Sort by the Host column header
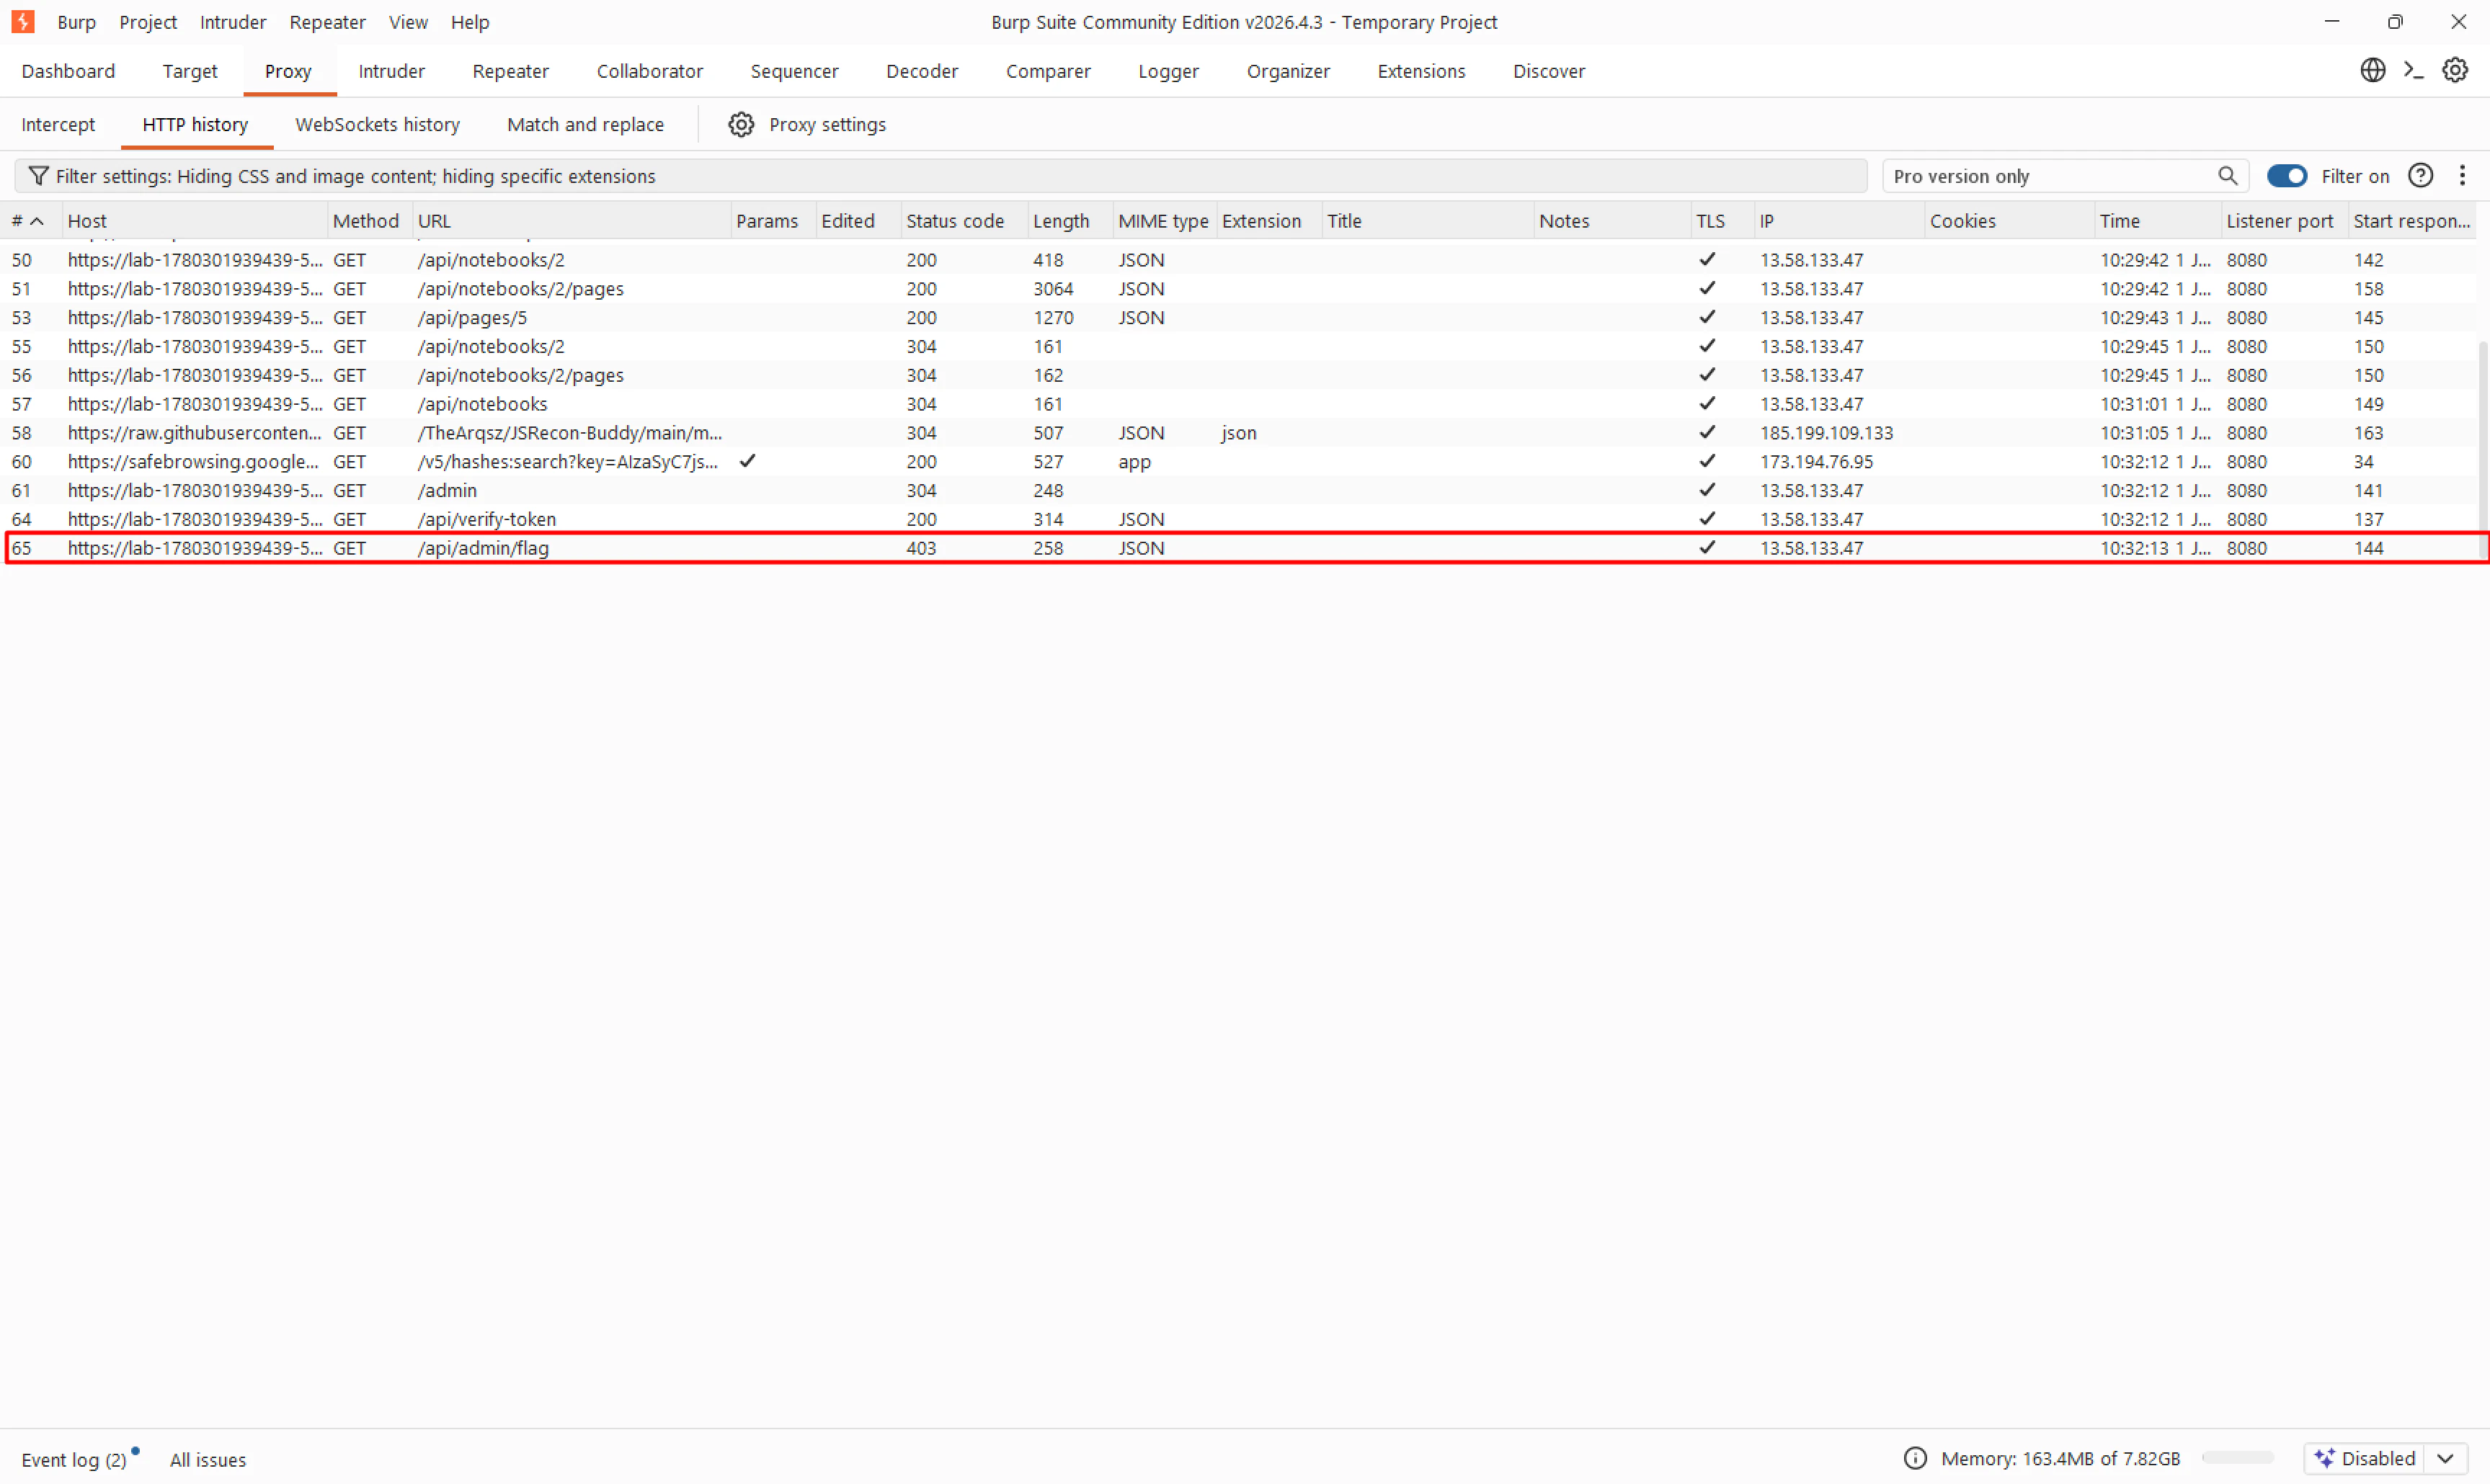The width and height of the screenshot is (2490, 1484). (x=194, y=221)
